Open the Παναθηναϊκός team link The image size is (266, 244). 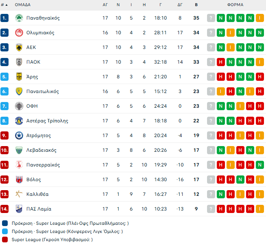coord(43,18)
